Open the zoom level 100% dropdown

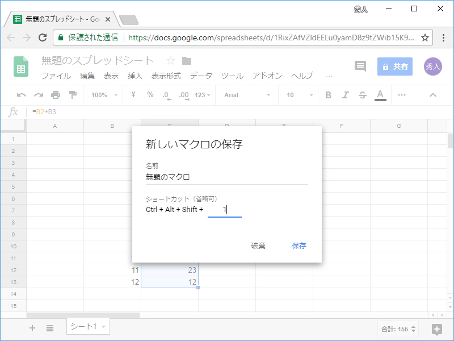104,95
